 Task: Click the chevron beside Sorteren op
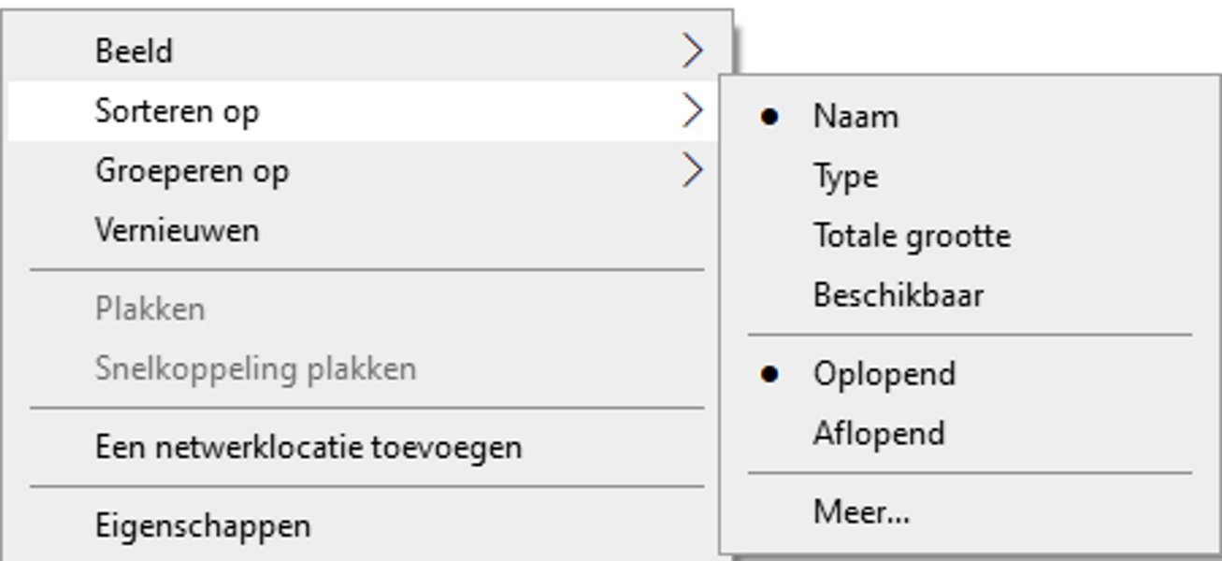point(692,110)
